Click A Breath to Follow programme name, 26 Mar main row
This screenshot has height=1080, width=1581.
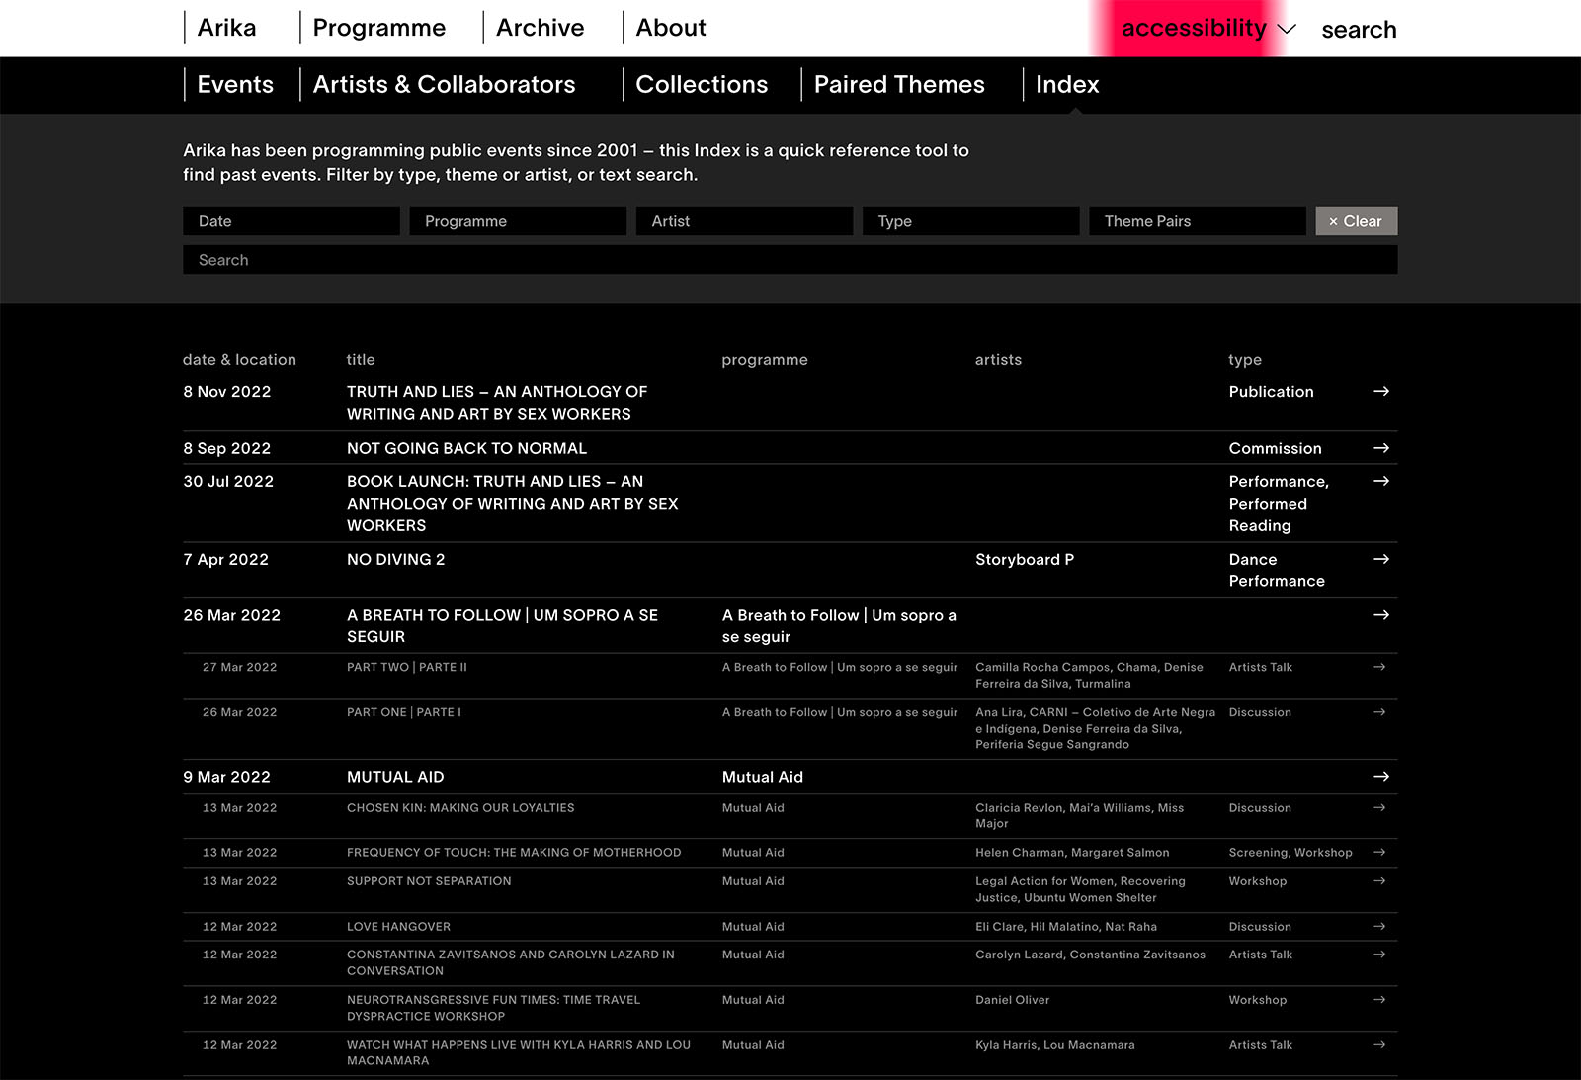[839, 625]
